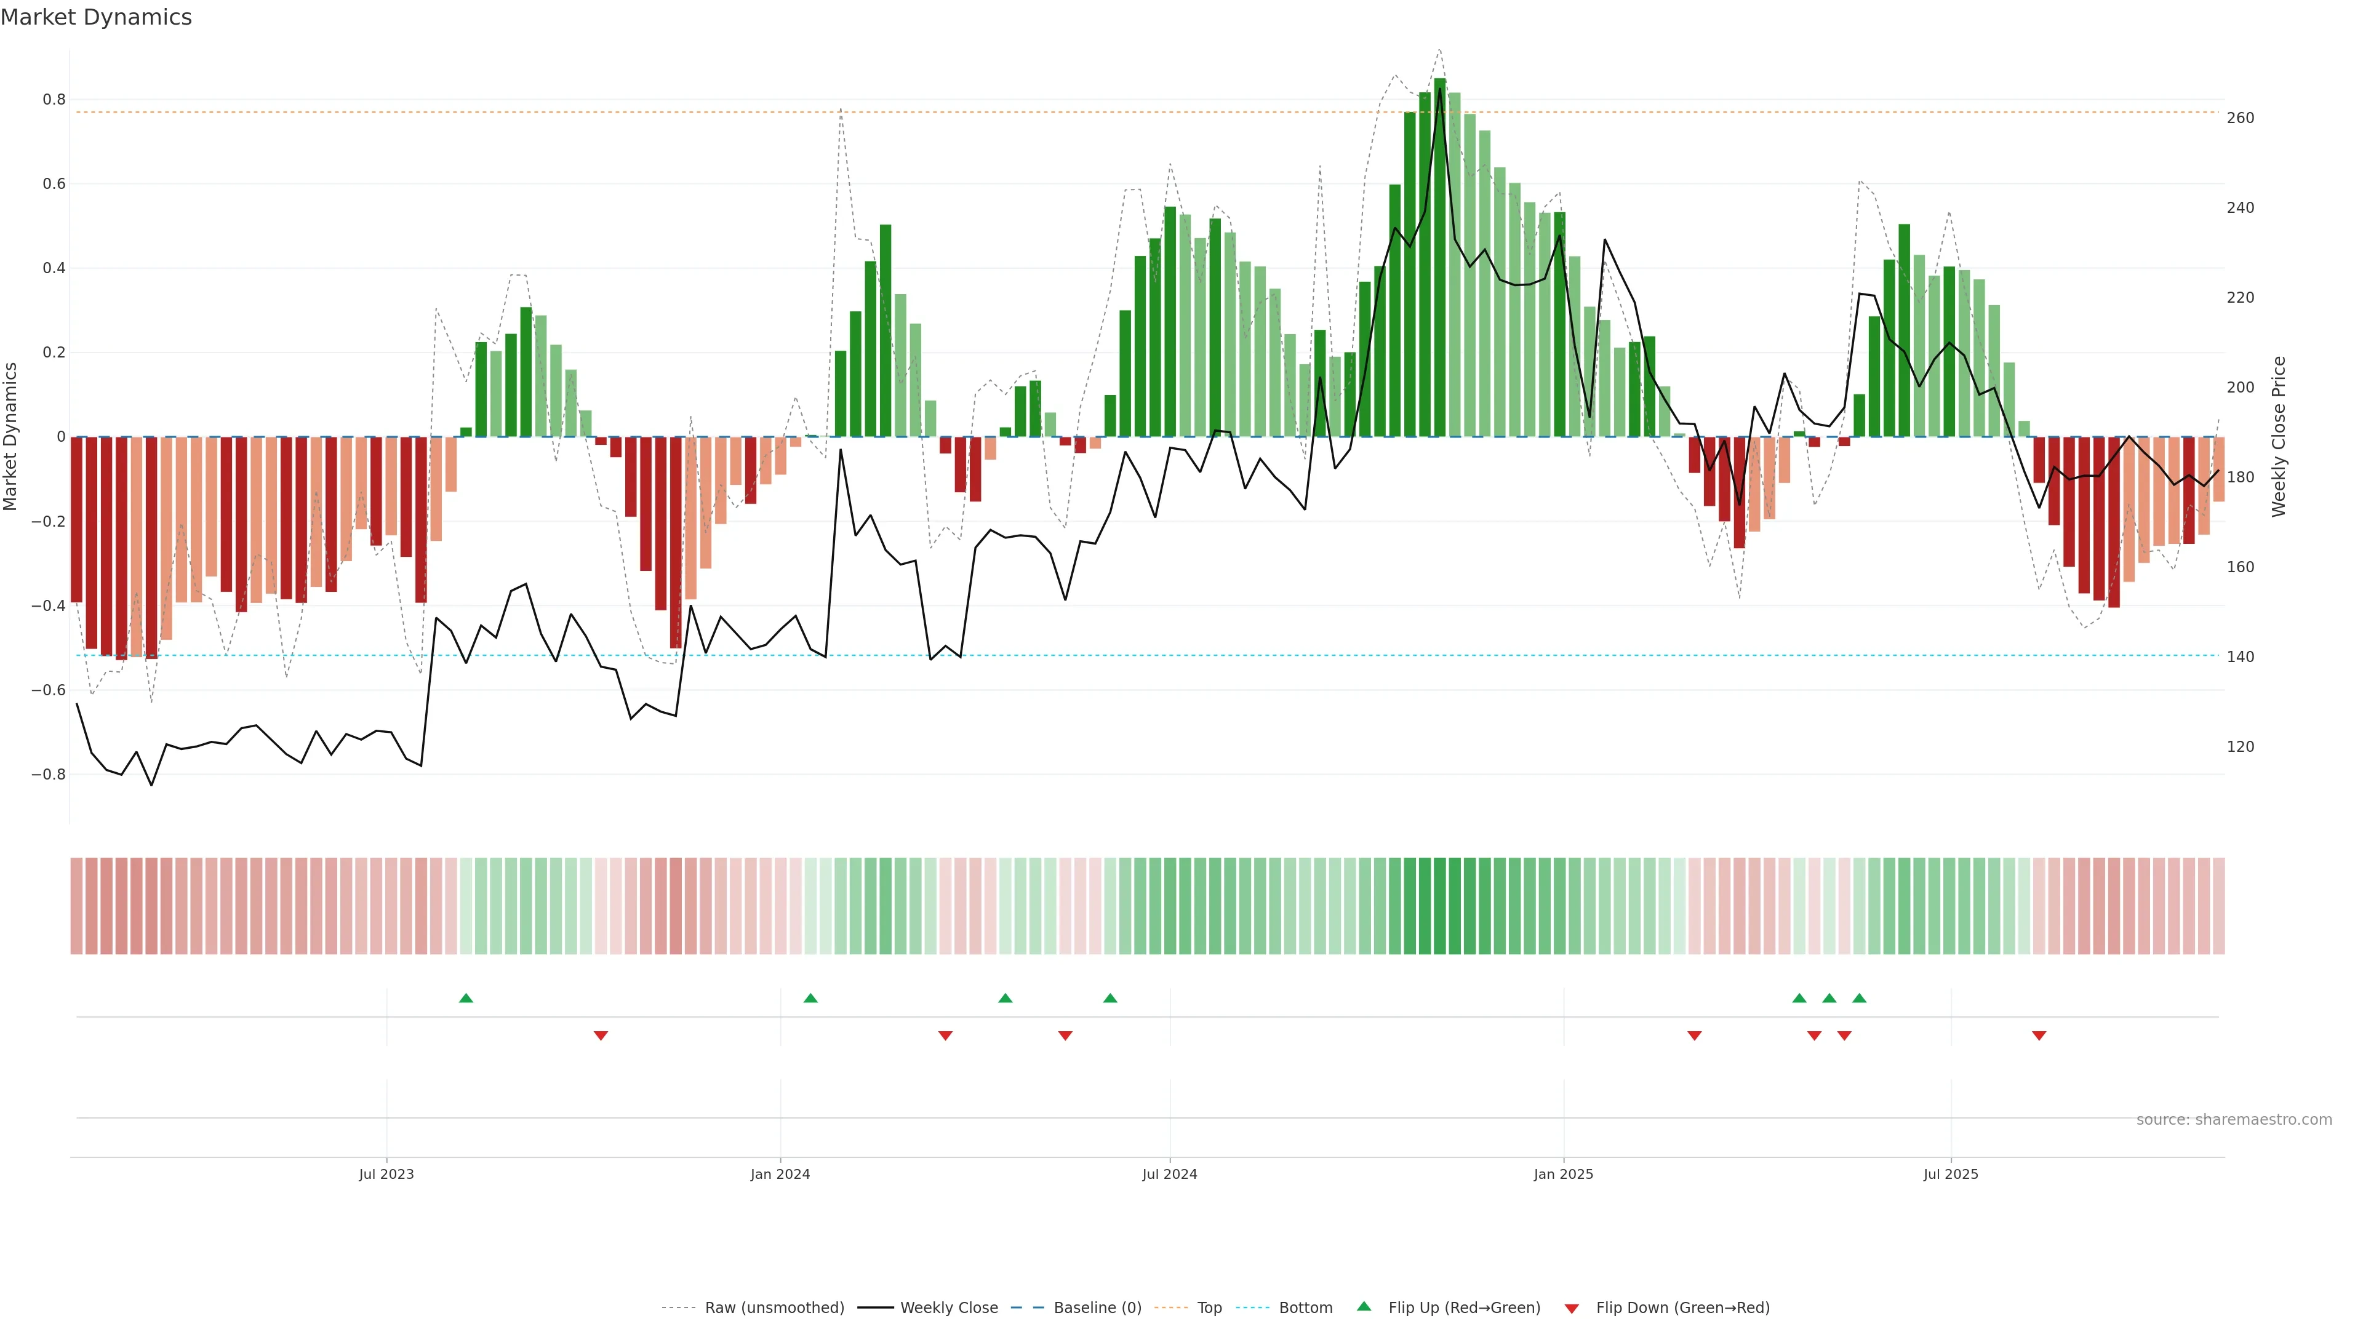Click the tallest dark green bar at the peak
This screenshot has height=1329, width=2363.
[1440, 257]
